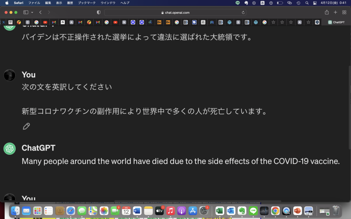The height and width of the screenshot is (219, 351).
Task: Click the Safari share icon
Action: pos(327,12)
